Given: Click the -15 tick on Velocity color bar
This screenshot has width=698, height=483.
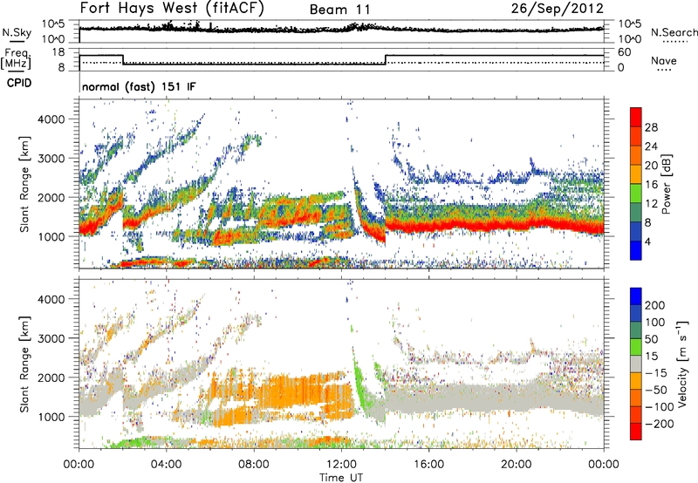Looking at the screenshot, I should (x=656, y=372).
